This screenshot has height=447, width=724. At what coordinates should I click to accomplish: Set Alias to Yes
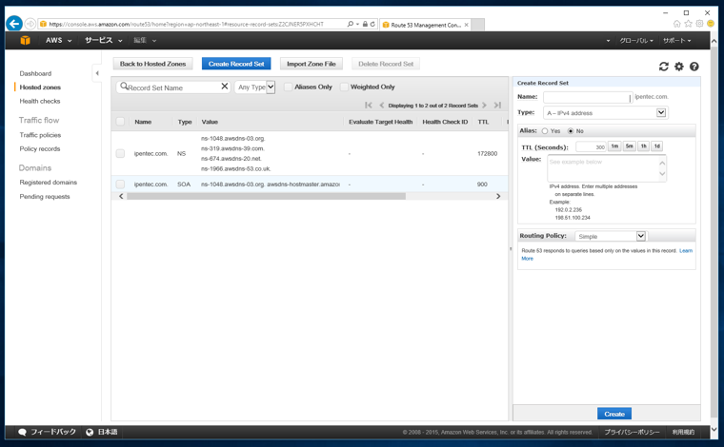tap(545, 131)
